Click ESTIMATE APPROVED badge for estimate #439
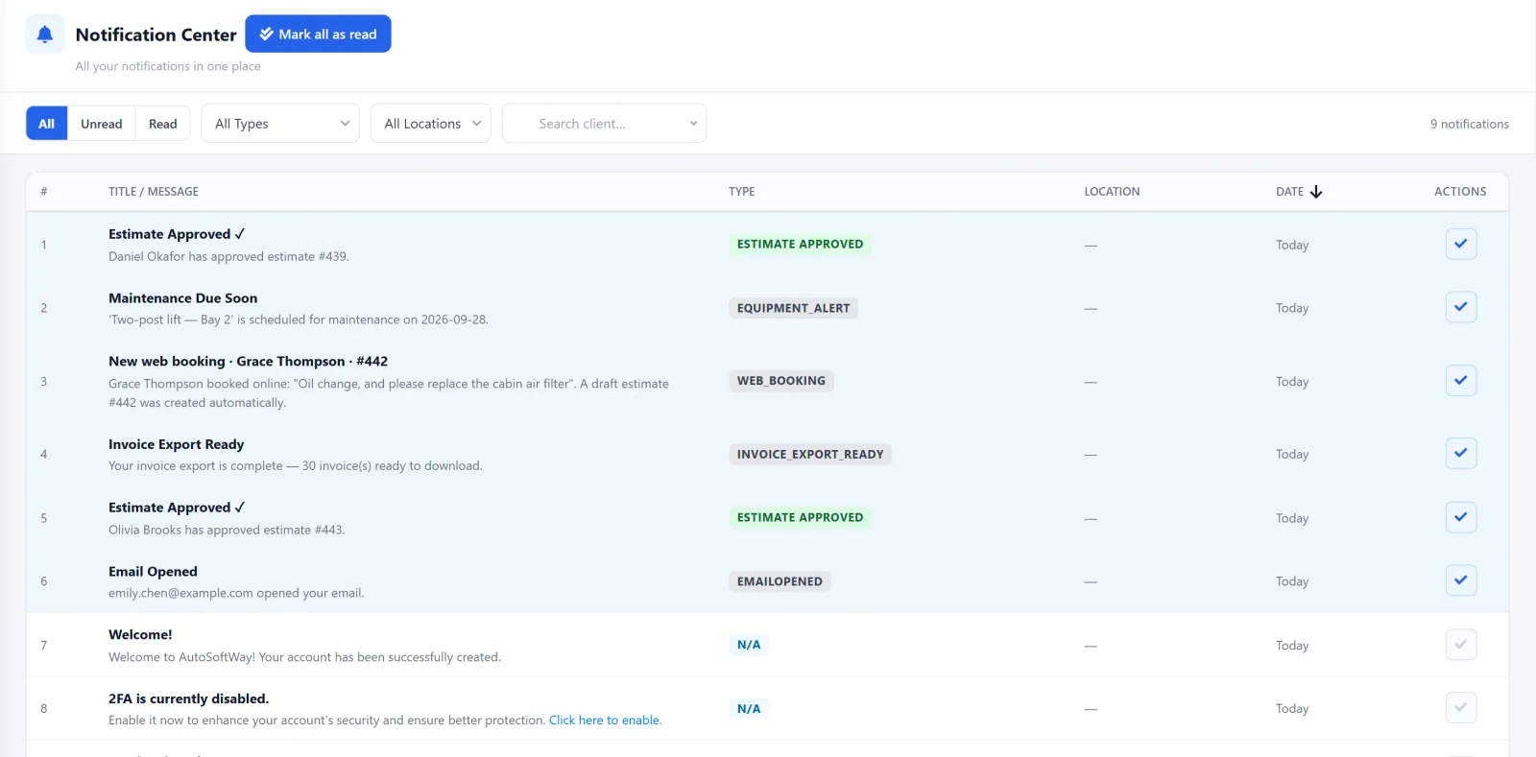The height and width of the screenshot is (757, 1536). tap(800, 245)
